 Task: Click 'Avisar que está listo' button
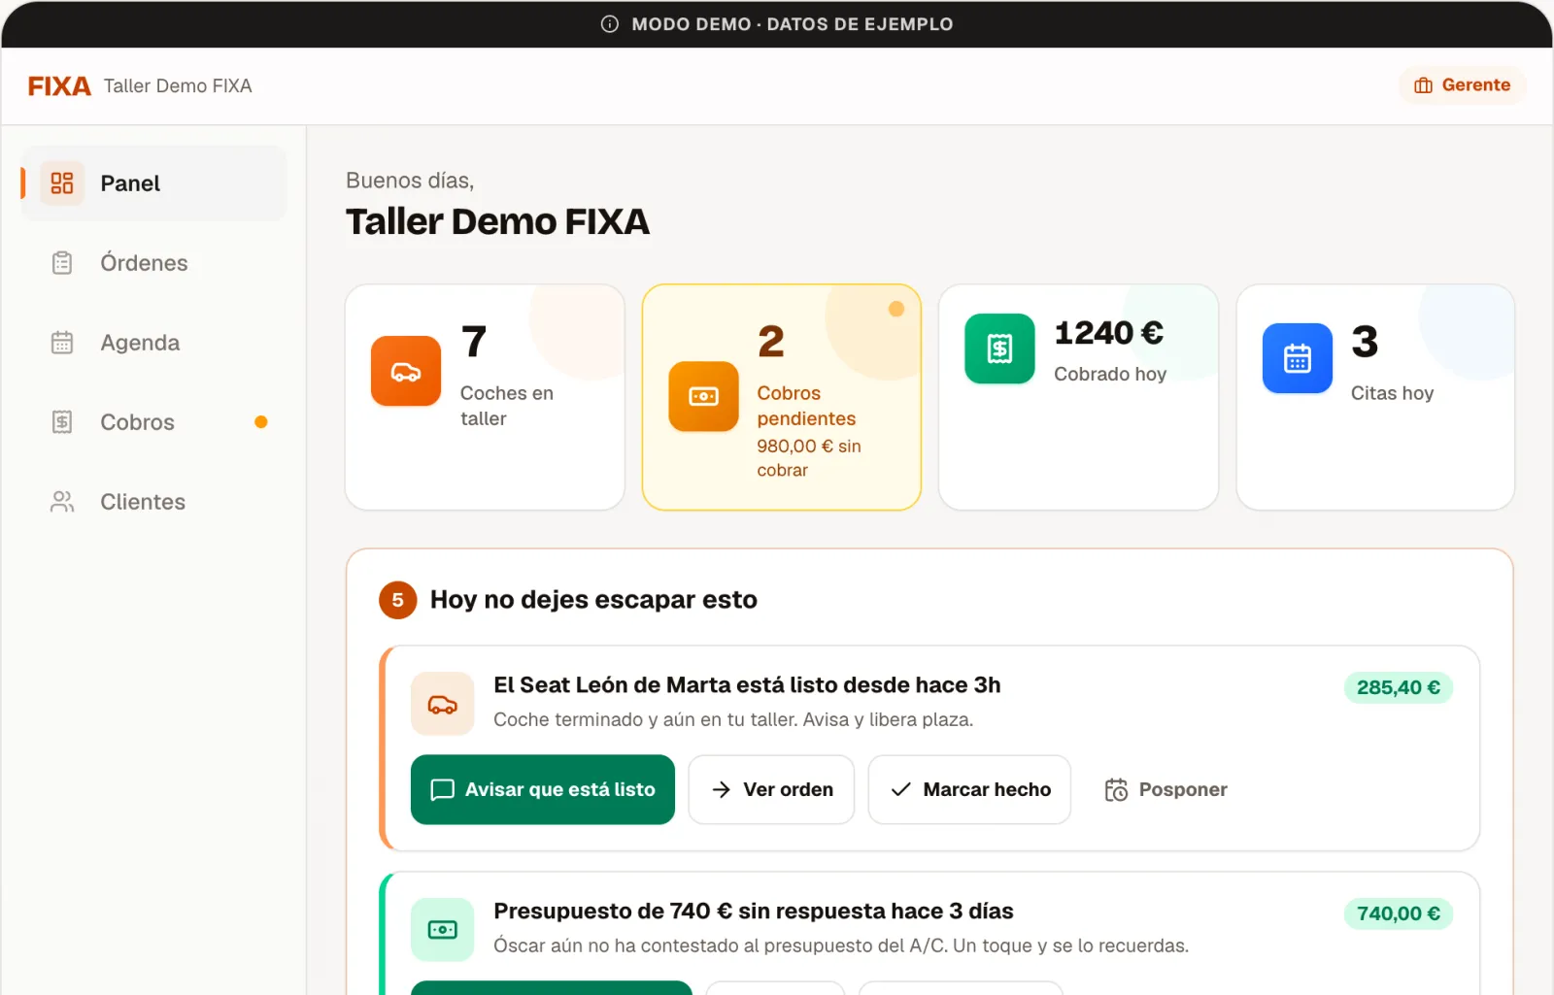pyautogui.click(x=543, y=789)
